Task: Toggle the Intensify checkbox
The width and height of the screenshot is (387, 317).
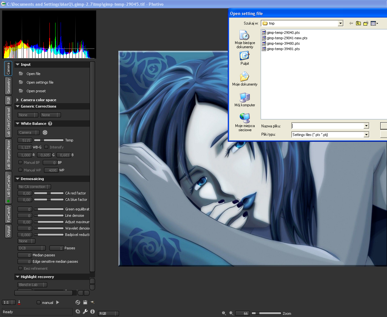Action: click(x=46, y=147)
